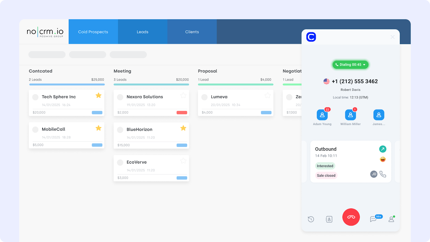Click red color label on Nexora Solutions
The height and width of the screenshot is (242, 430).
[x=182, y=113]
